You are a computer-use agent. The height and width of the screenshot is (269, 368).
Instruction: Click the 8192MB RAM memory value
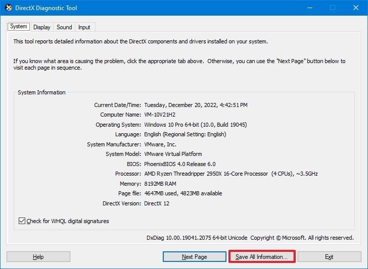coord(161,184)
